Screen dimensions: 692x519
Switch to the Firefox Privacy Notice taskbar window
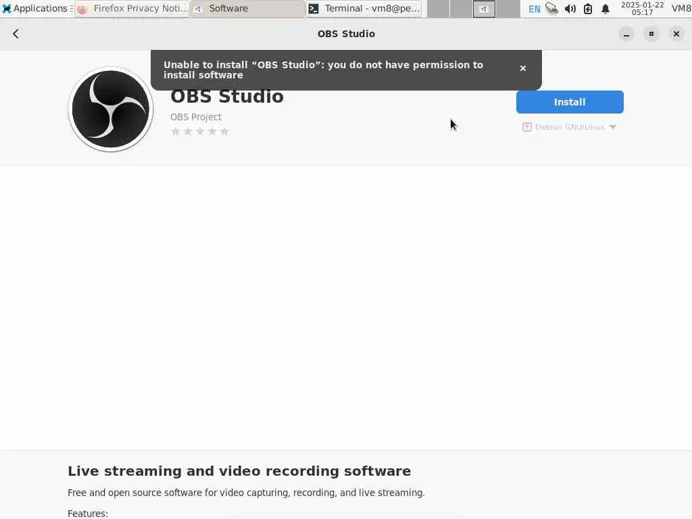(132, 8)
